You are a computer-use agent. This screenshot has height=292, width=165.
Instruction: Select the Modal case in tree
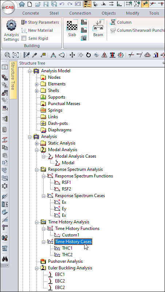point(68,163)
